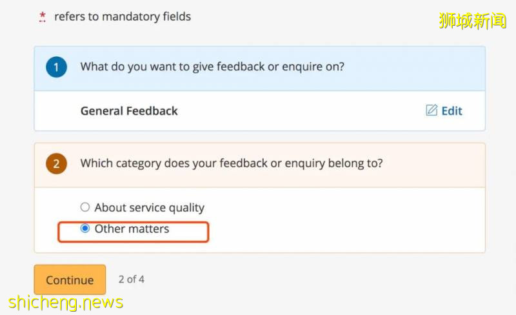Click the blue step 1 circle badge

(56, 67)
